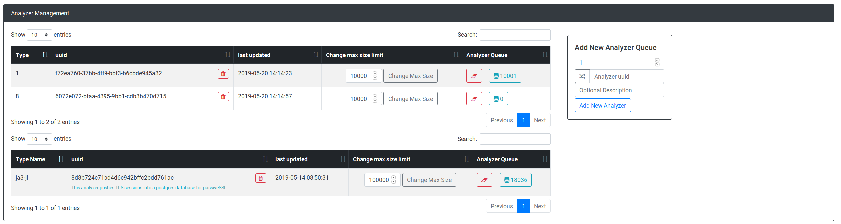Click Add New Analyzer button
841x224 pixels.
point(602,105)
